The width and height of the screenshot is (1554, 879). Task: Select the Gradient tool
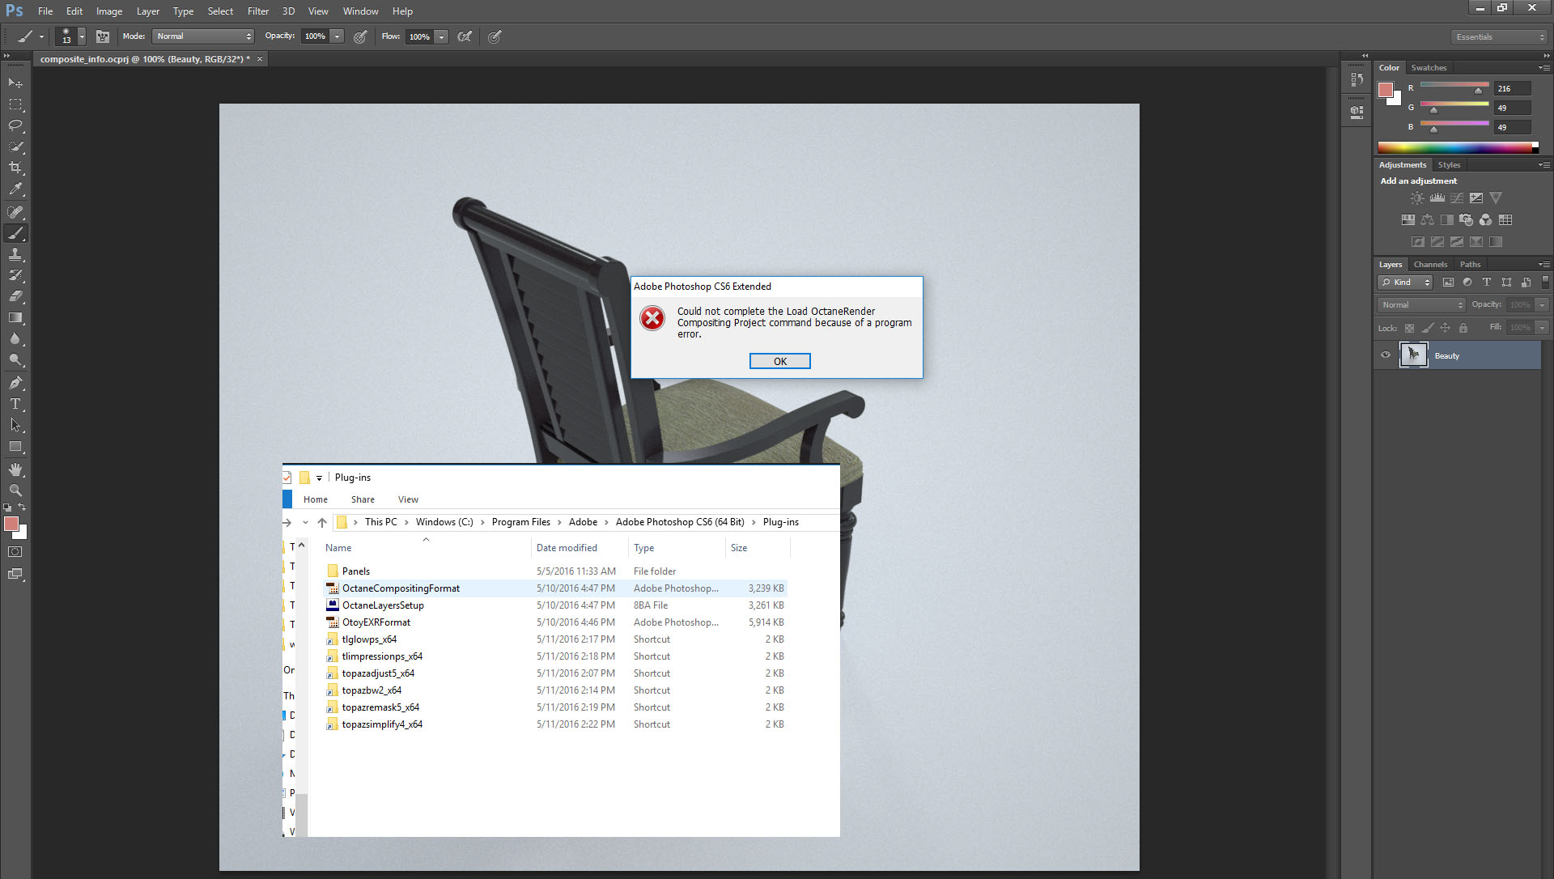(x=15, y=317)
